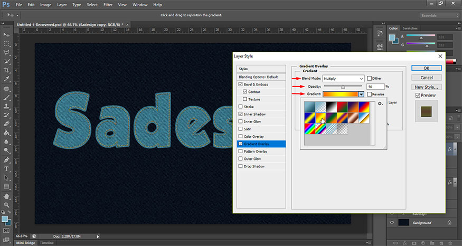Change screen mode icon in toolbar

coord(6,240)
